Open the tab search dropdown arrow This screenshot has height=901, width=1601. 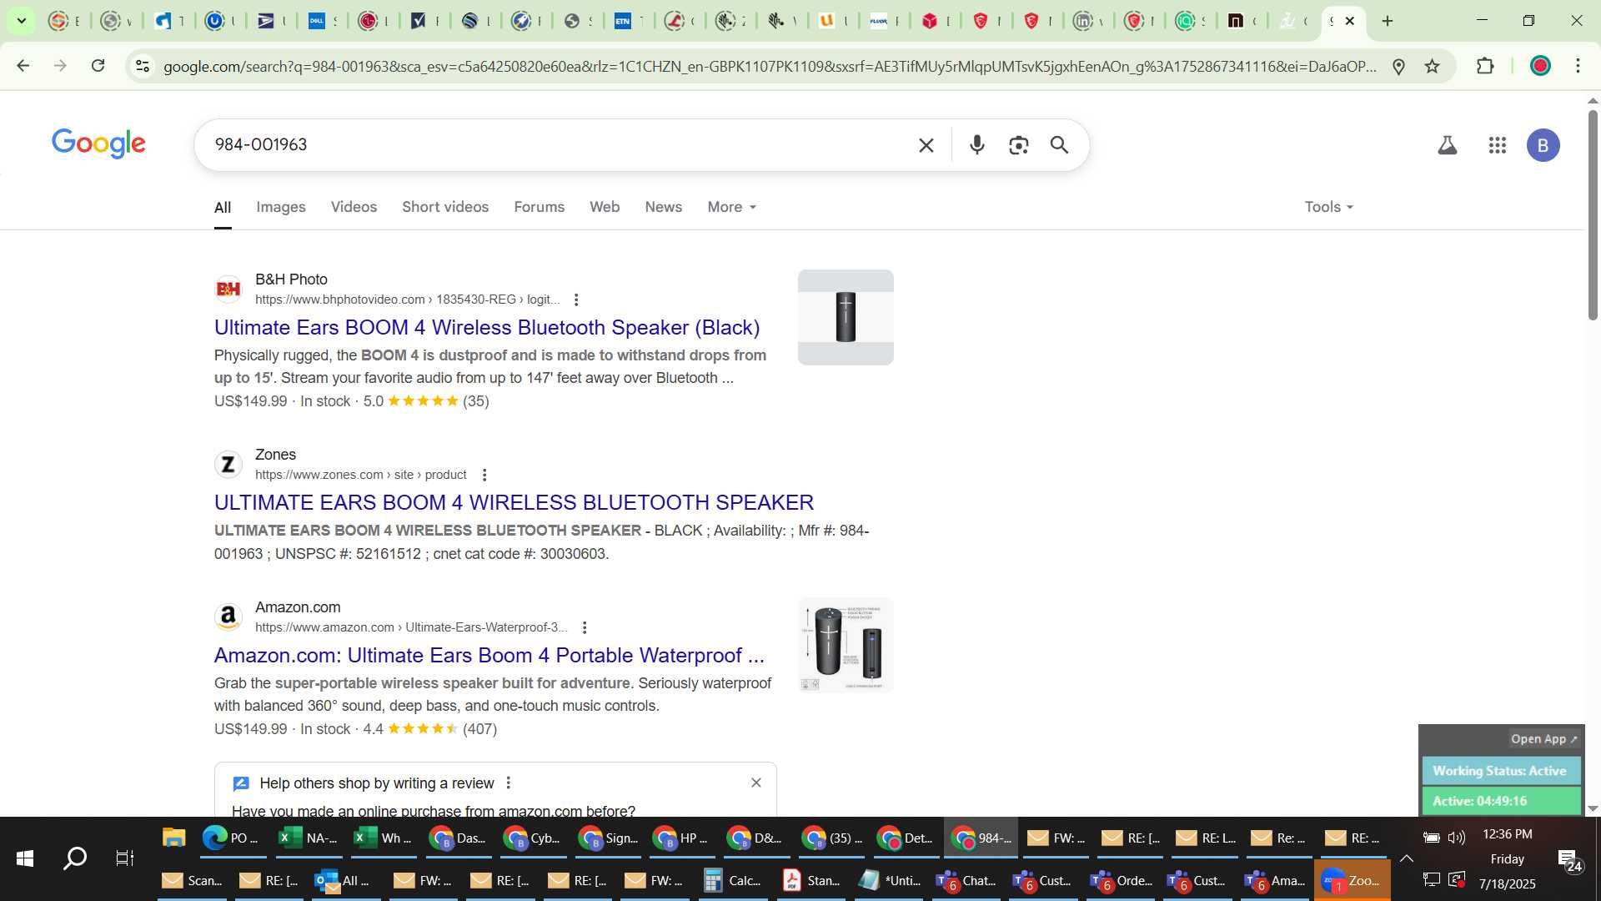click(x=22, y=21)
